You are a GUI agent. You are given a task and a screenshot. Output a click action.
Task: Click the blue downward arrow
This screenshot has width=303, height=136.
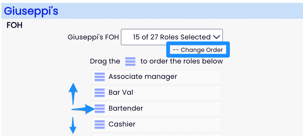pos(73,126)
